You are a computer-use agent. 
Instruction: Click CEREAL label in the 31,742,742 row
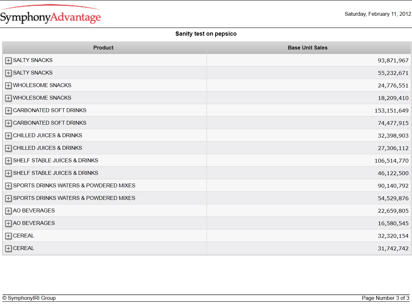click(23, 248)
